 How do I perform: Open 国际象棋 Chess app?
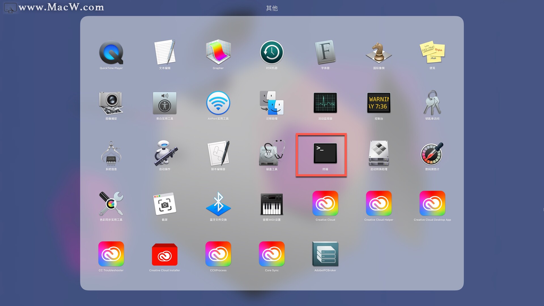coord(379,53)
